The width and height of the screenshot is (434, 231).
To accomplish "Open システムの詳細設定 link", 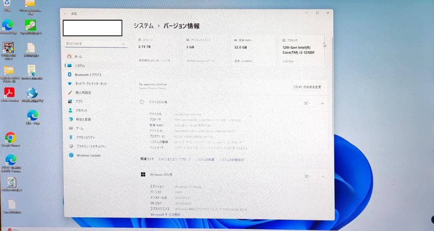I will [x=232, y=160].
